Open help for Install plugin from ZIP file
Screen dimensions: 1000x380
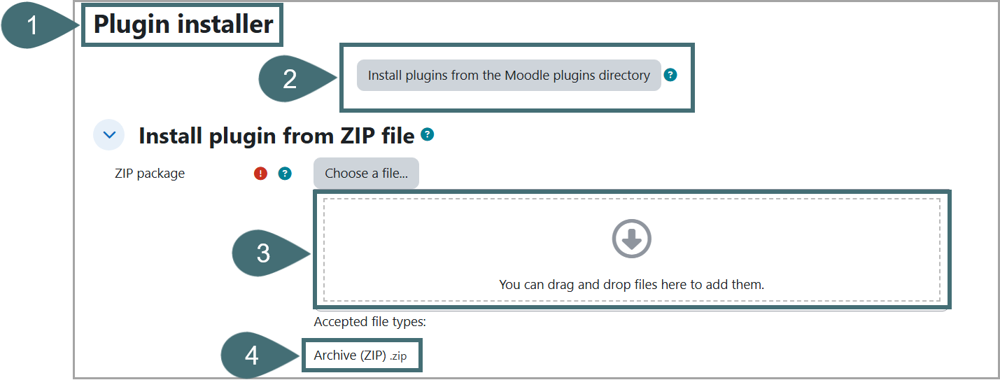(428, 134)
